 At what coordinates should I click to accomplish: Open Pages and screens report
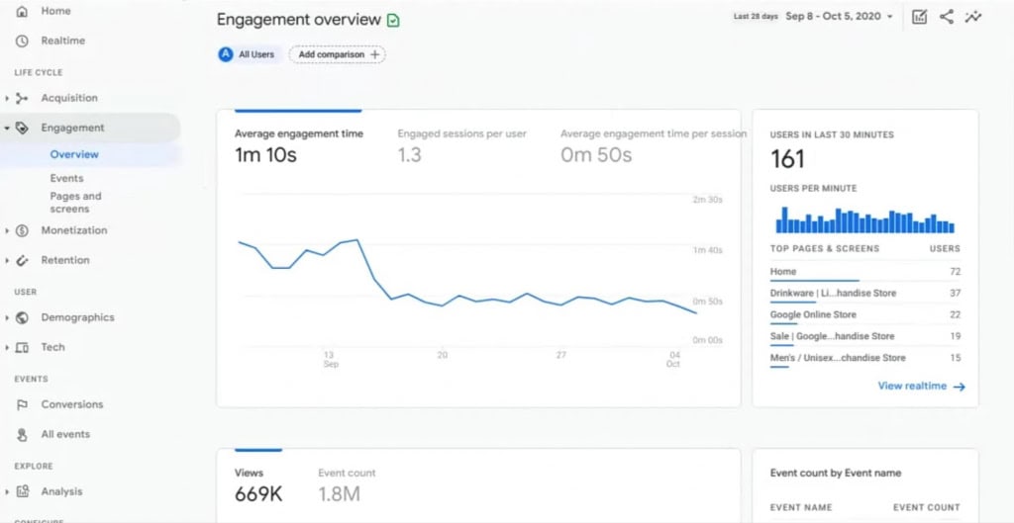click(75, 202)
